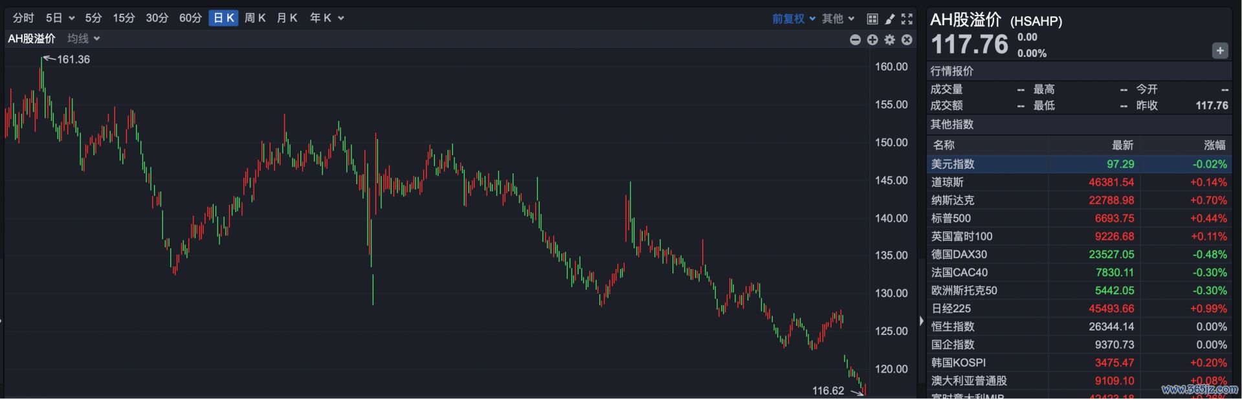Expand chart to fullscreen
The image size is (1242, 399).
click(x=907, y=19)
